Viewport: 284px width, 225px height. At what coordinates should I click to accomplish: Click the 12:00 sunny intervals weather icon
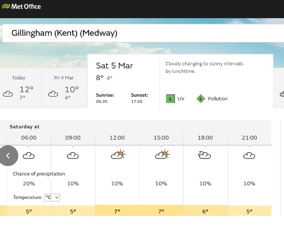click(x=118, y=154)
